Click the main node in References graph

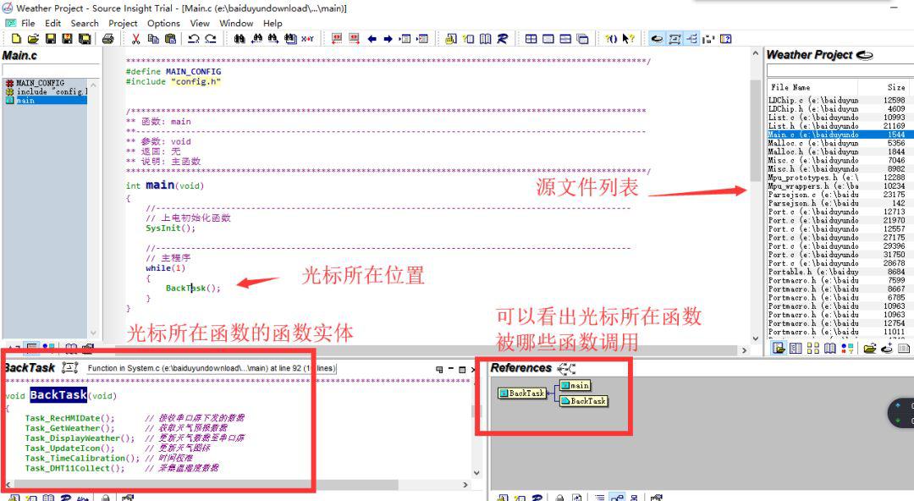click(x=575, y=386)
